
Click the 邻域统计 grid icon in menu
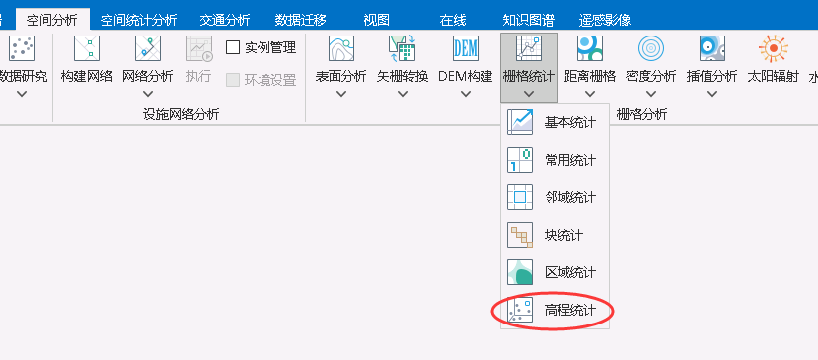[520, 197]
